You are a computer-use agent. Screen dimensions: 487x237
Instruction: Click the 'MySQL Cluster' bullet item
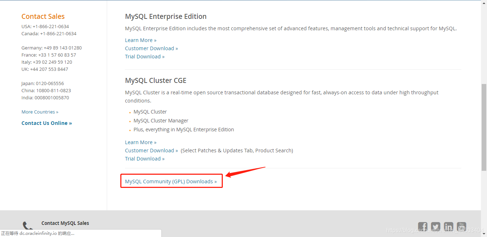(x=150, y=112)
